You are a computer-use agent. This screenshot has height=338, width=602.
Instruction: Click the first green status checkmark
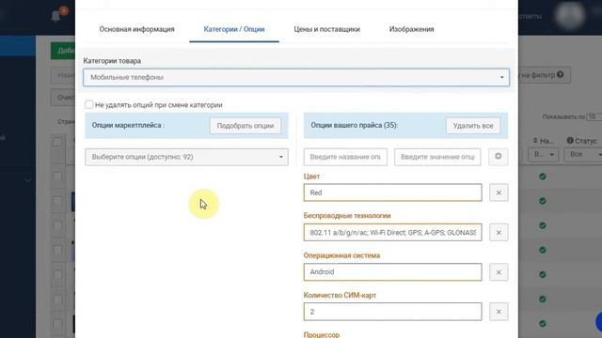point(543,177)
